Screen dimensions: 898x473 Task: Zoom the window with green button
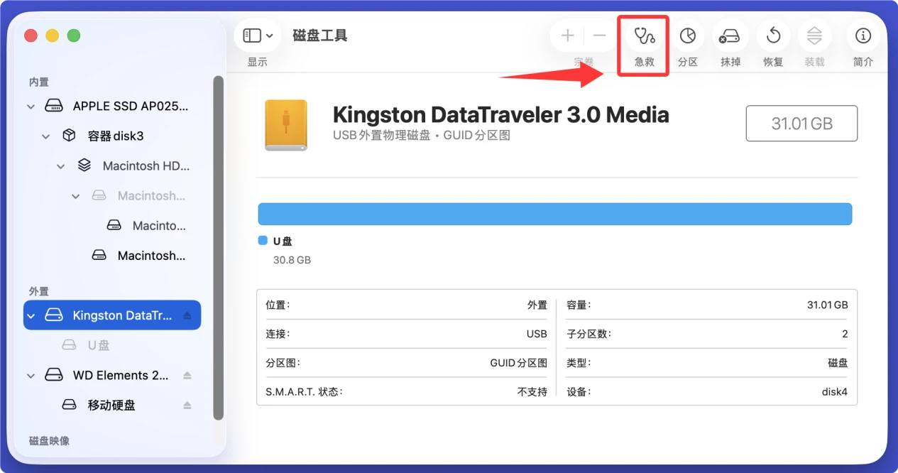(73, 36)
